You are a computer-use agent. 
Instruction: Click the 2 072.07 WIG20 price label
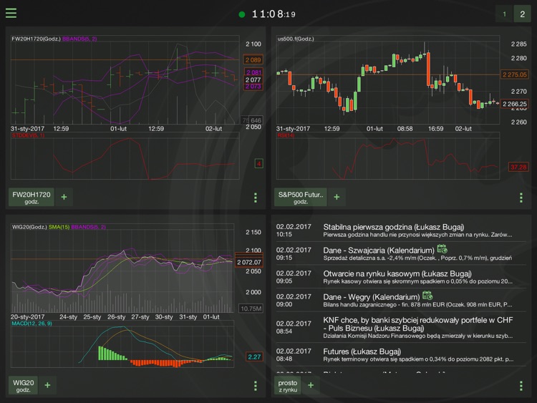(x=249, y=262)
